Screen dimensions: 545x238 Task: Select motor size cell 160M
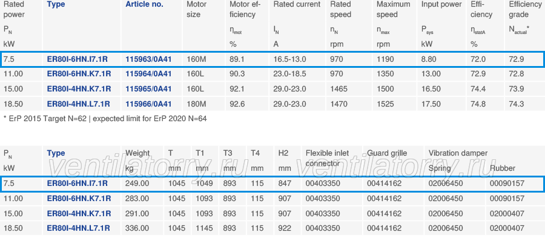coord(196,59)
